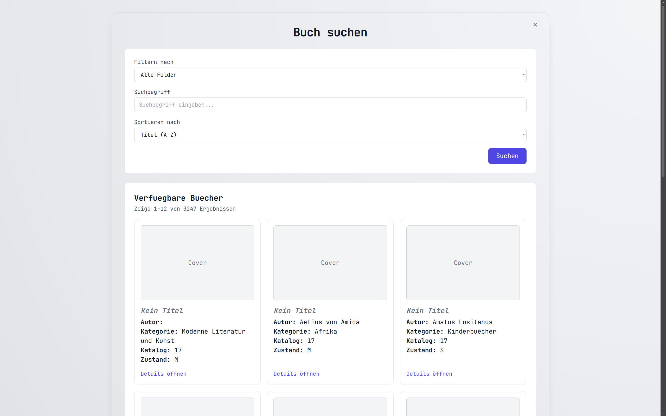Screen dimensions: 666x416
Task: Expand the Sortieren nach dropdown
Action: (330, 135)
